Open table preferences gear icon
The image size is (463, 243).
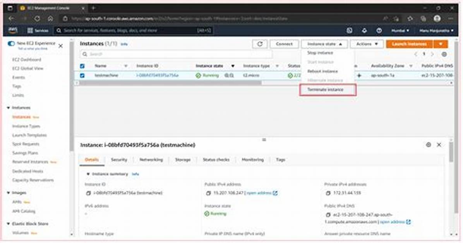(444, 54)
